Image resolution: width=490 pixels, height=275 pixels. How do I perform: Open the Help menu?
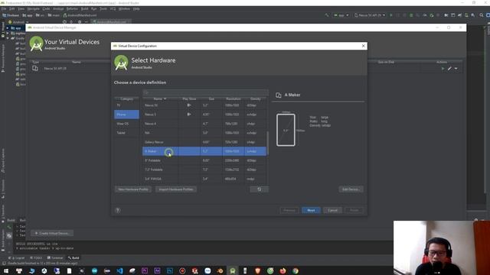(x=136, y=8)
